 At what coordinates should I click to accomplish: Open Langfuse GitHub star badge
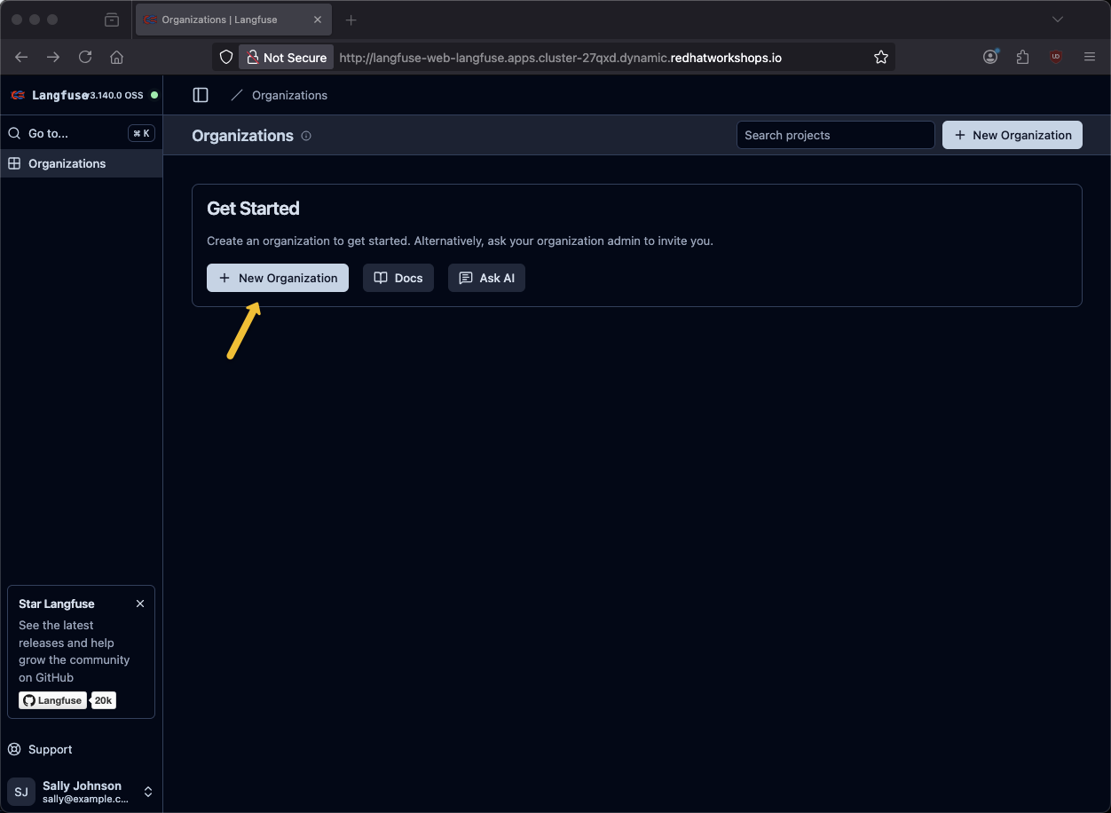point(53,700)
